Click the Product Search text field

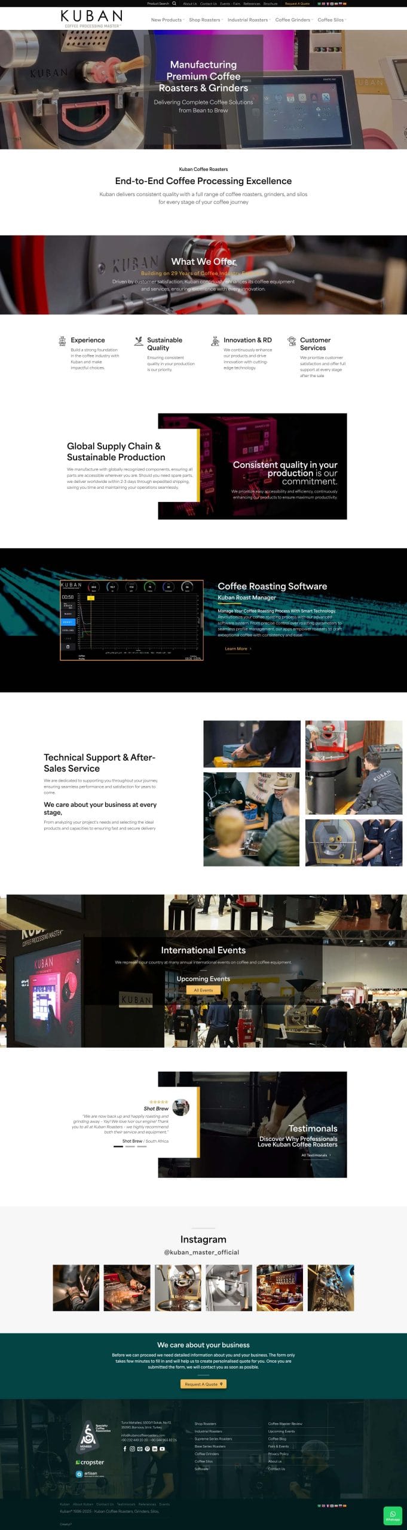(x=158, y=4)
